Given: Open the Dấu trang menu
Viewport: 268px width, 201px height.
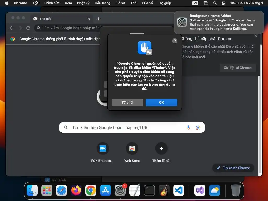Looking at the screenshot, I should click(103, 3).
